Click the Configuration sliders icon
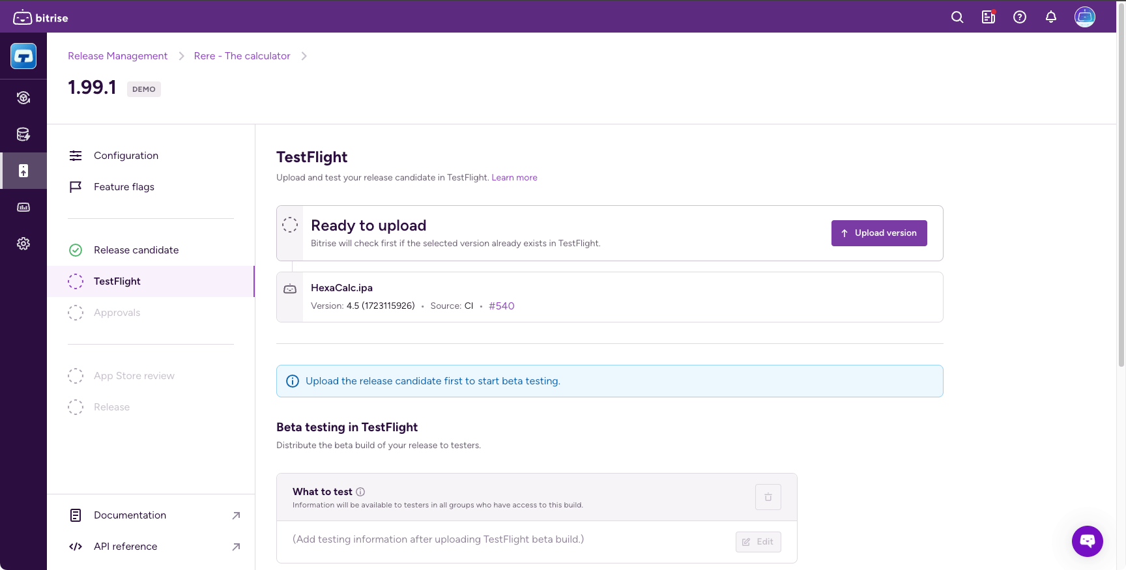The width and height of the screenshot is (1126, 570). (x=76, y=156)
